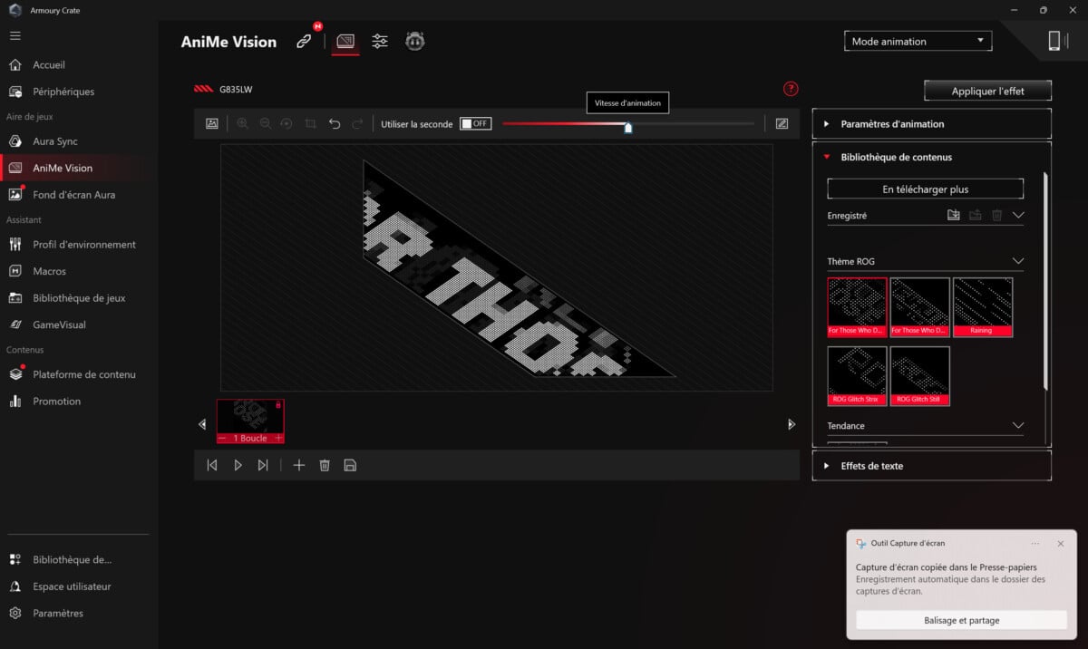The width and height of the screenshot is (1088, 649).
Task: Click the import folder icon next to Enregistré
Action: click(953, 216)
